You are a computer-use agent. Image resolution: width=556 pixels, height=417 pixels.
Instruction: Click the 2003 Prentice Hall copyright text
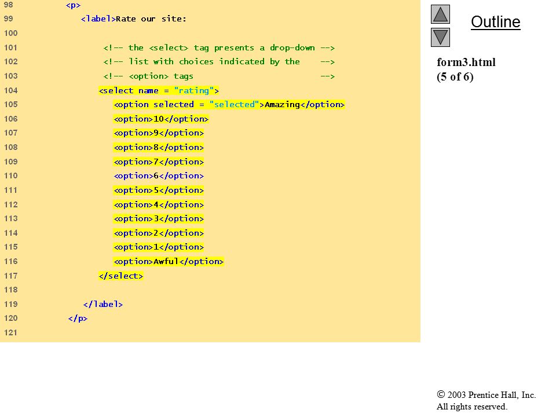(486, 394)
